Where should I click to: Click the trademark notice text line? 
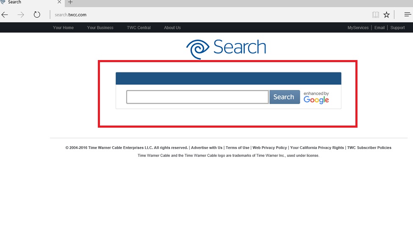click(228, 156)
